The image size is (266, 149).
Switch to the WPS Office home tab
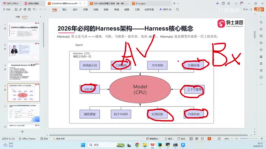click(11, 3)
